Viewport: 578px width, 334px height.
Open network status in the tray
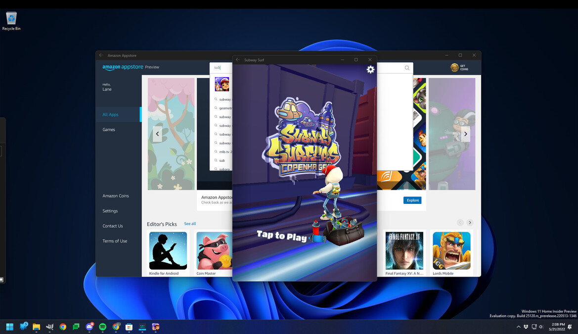534,327
